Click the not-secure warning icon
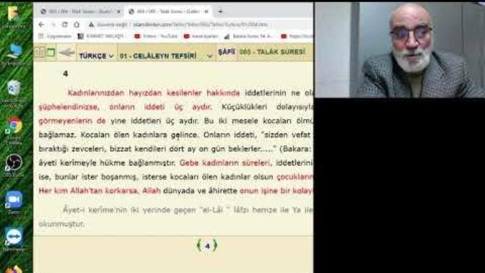Screen dimensions: 485x273 pyautogui.click(x=91, y=25)
